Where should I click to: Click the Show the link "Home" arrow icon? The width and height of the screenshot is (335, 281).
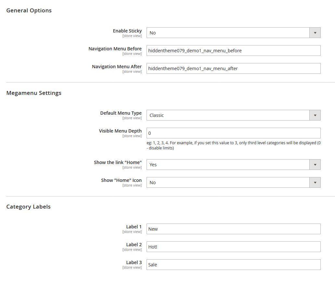click(x=315, y=164)
